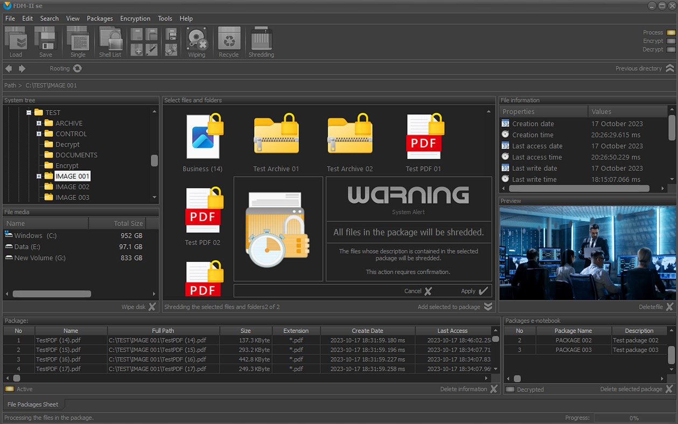Click the Wiping hard disk icon
This screenshot has height=424, width=678.
click(197, 39)
